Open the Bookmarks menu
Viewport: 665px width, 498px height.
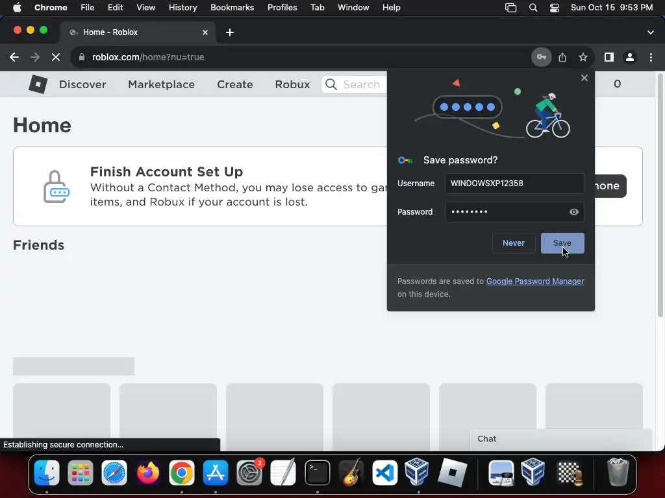[x=232, y=8]
